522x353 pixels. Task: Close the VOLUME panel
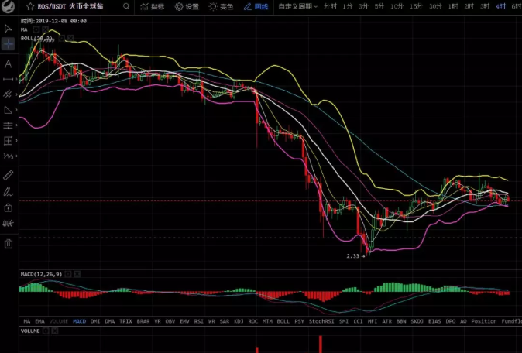(55, 331)
